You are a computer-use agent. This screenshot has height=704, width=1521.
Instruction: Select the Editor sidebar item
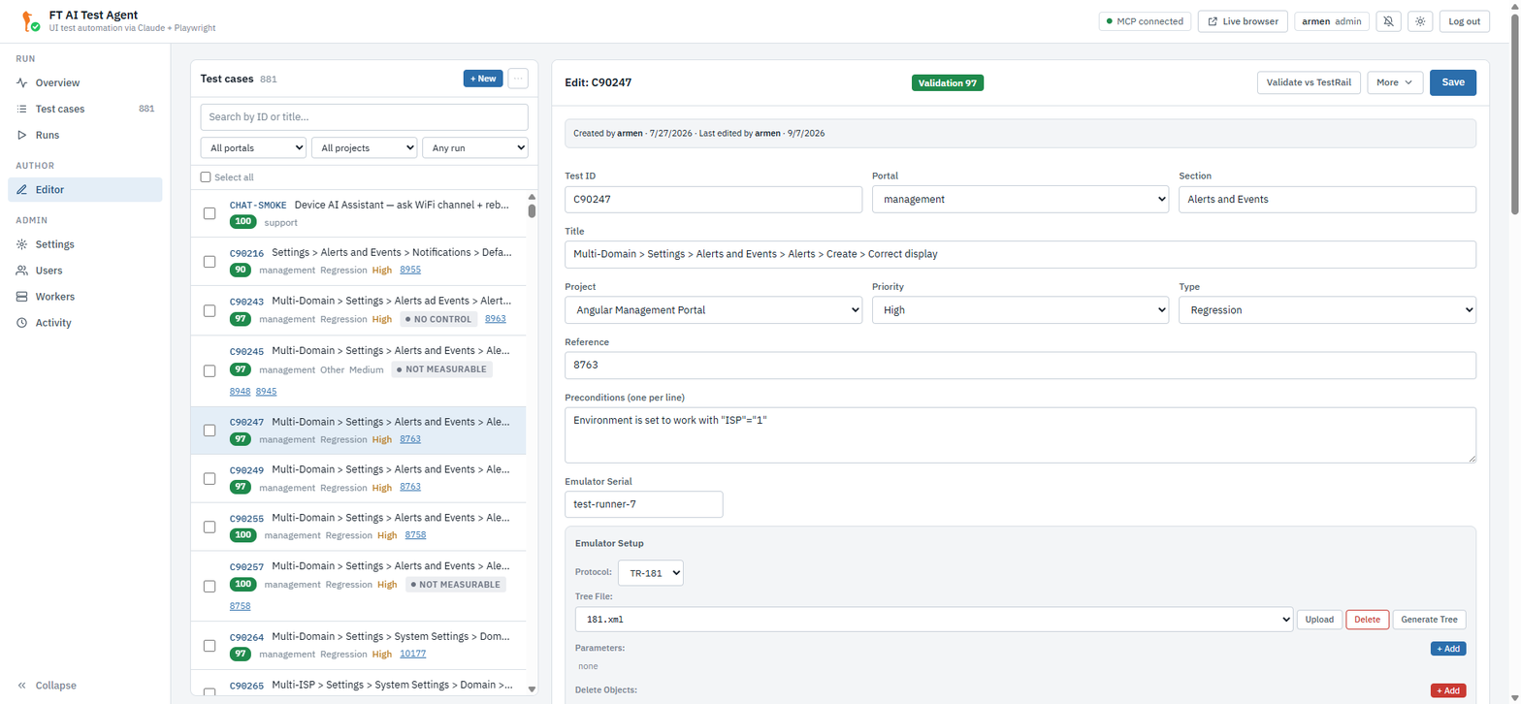click(x=84, y=190)
